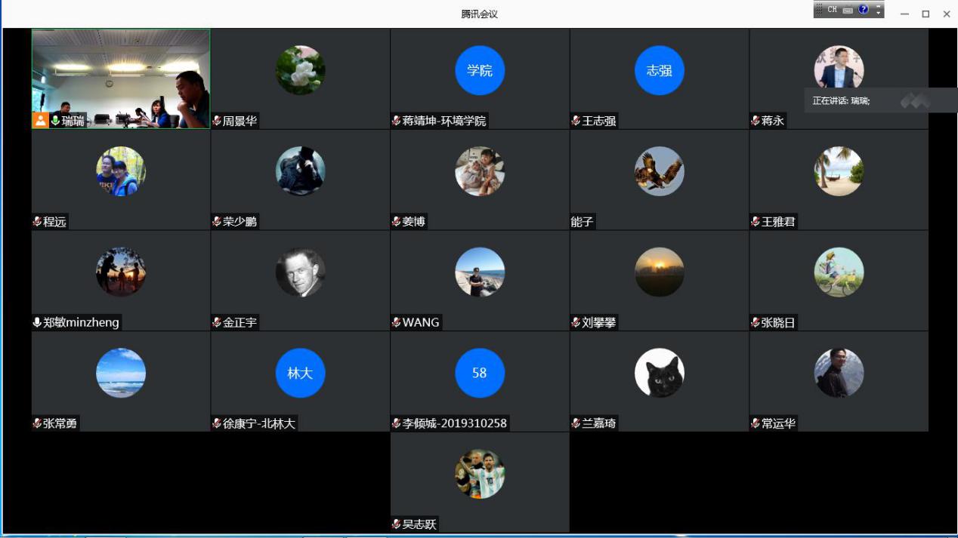Click the blue 林大 avatar circle
The height and width of the screenshot is (538, 958).
300,373
